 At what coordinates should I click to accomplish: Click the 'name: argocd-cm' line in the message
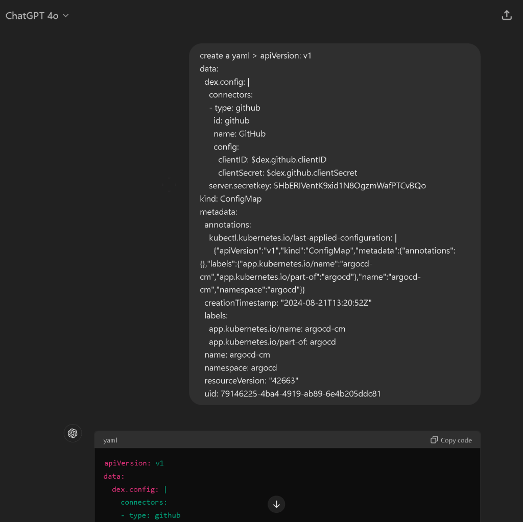(237, 355)
